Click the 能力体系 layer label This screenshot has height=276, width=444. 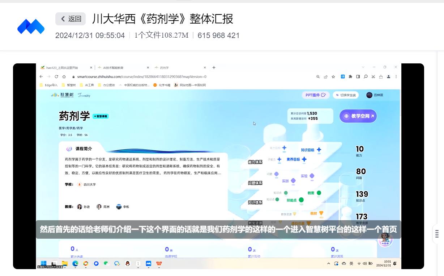[255, 162]
